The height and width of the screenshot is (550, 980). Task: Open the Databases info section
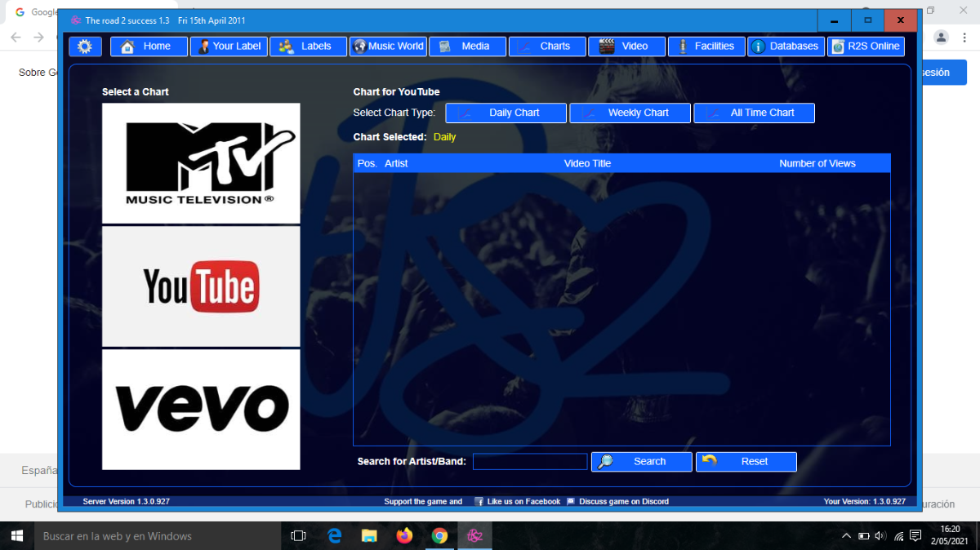click(785, 47)
